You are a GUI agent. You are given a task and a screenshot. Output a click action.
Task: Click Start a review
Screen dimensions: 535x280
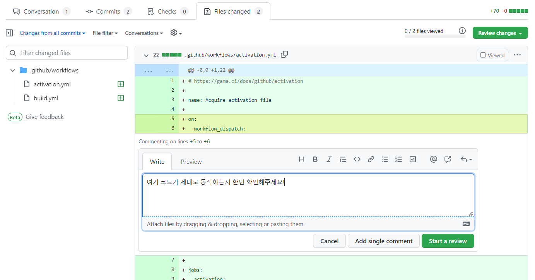tap(448, 241)
